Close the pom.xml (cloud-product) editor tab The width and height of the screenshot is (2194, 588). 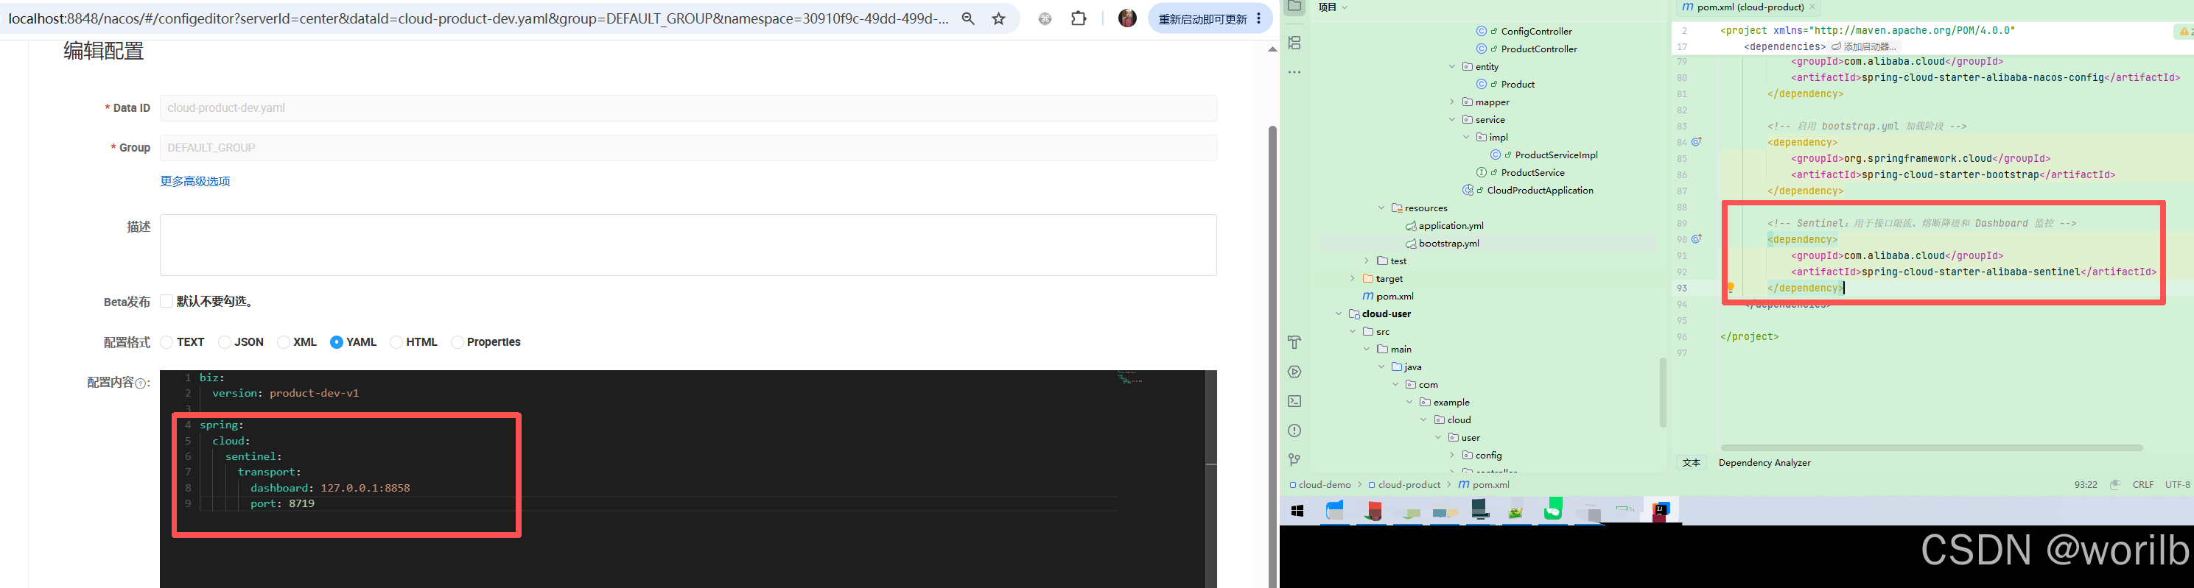point(1812,7)
